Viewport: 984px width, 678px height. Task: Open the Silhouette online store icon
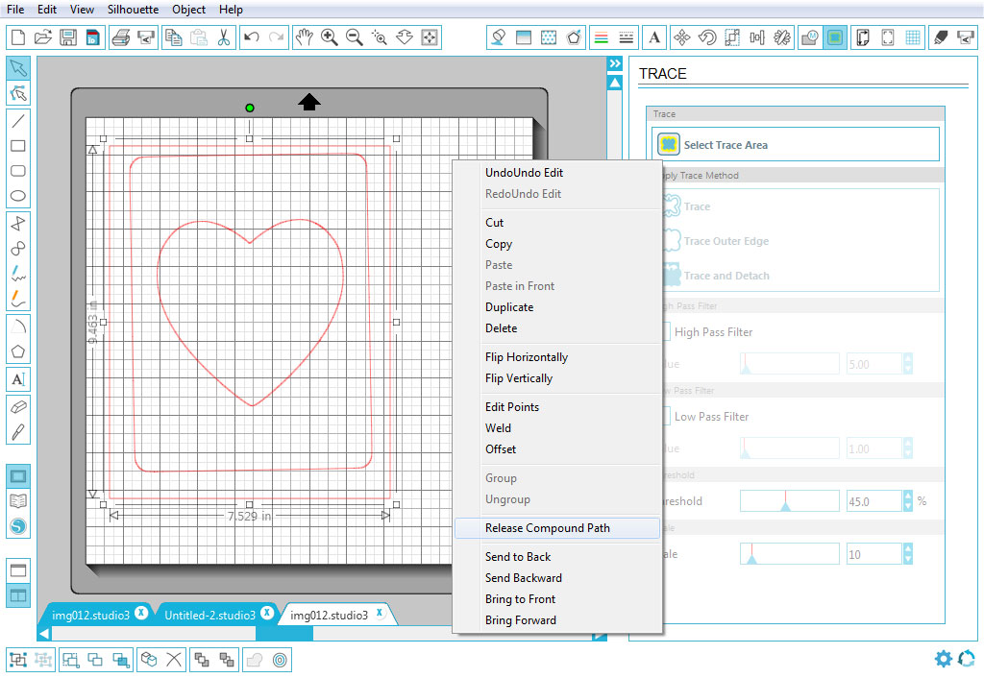click(18, 526)
